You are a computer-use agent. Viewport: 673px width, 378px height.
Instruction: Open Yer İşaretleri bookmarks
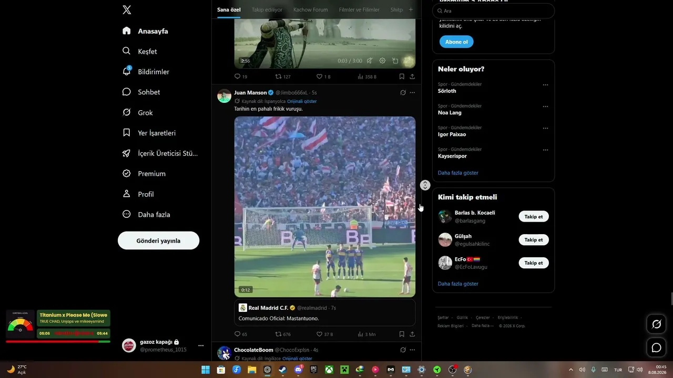149,133
